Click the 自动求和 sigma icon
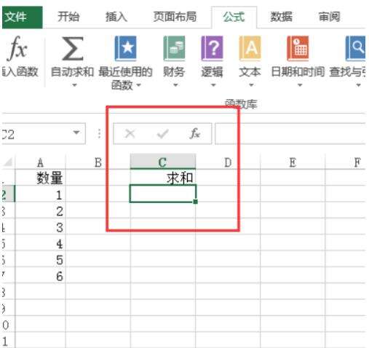 pos(73,49)
